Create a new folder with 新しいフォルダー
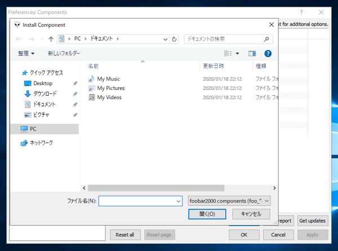The width and height of the screenshot is (338, 251). [64, 53]
